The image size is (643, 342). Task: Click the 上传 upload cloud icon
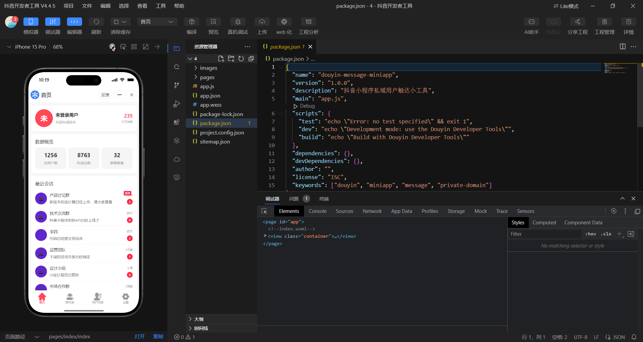coord(262,22)
